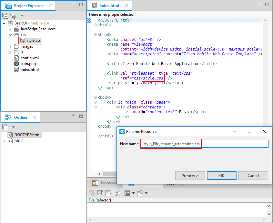273x223 pixels.
Task: Click the Display Selected Console icon
Action: (127, 193)
